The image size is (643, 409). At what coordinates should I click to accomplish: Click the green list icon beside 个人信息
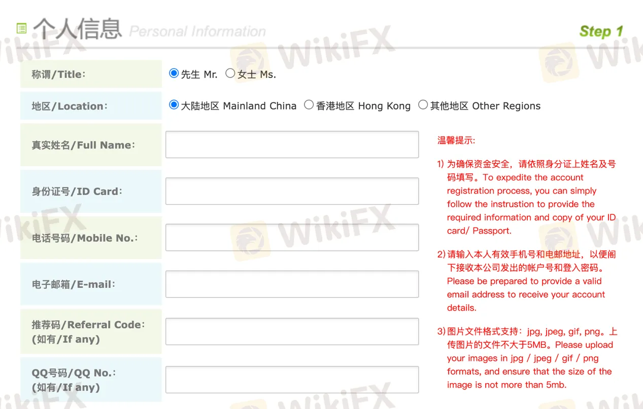21,28
